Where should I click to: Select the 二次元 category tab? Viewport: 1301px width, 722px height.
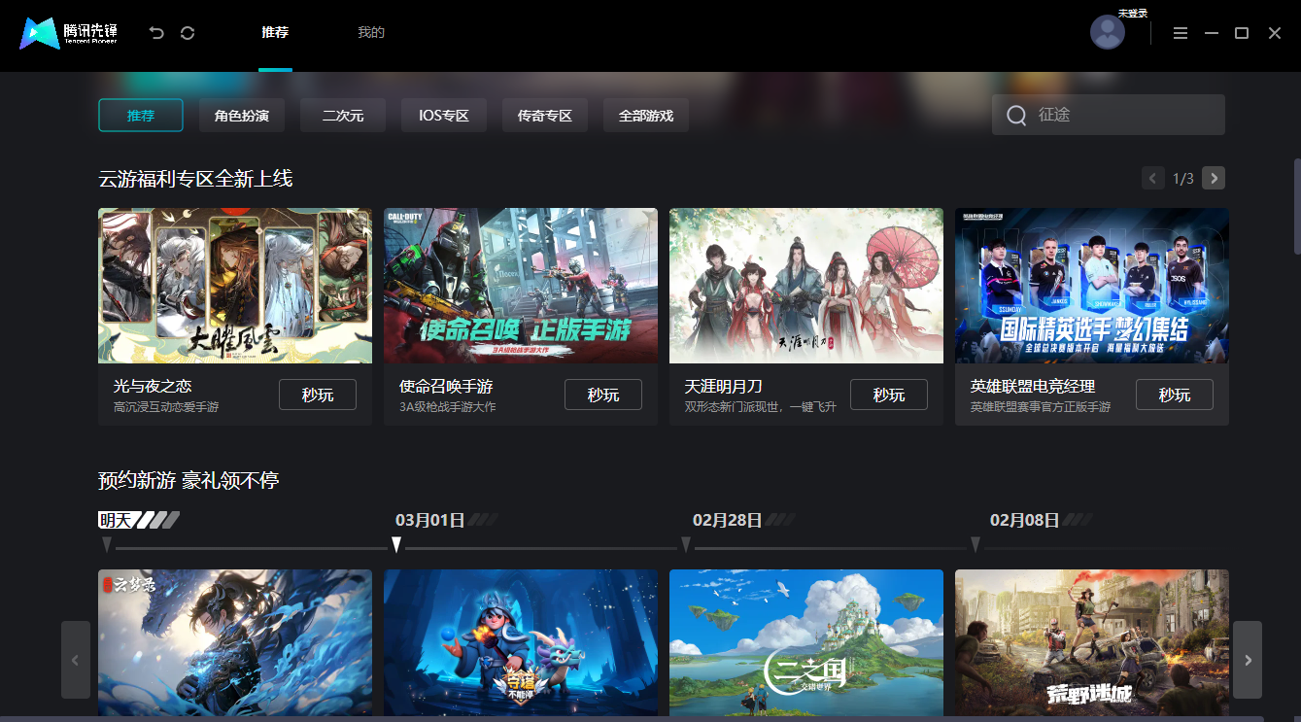pos(342,115)
